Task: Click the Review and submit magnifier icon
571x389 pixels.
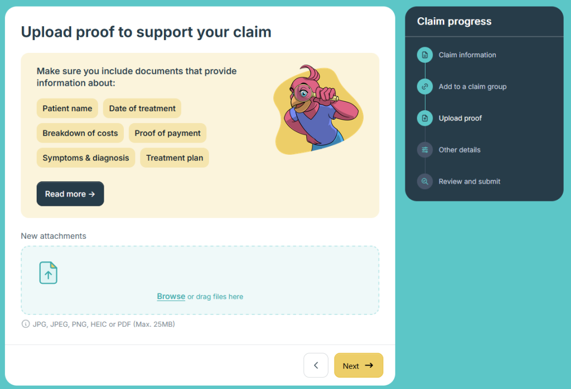Action: click(425, 181)
